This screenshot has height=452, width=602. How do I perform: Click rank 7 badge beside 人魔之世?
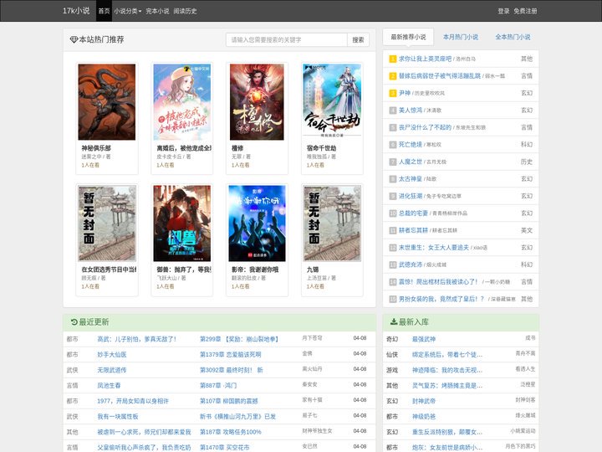tap(393, 162)
